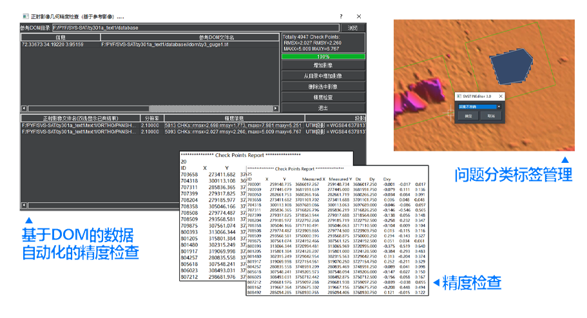Image resolution: width=587 pixels, height=318 pixels.
Task: Click the 退出 exit button
Action: coord(323,107)
